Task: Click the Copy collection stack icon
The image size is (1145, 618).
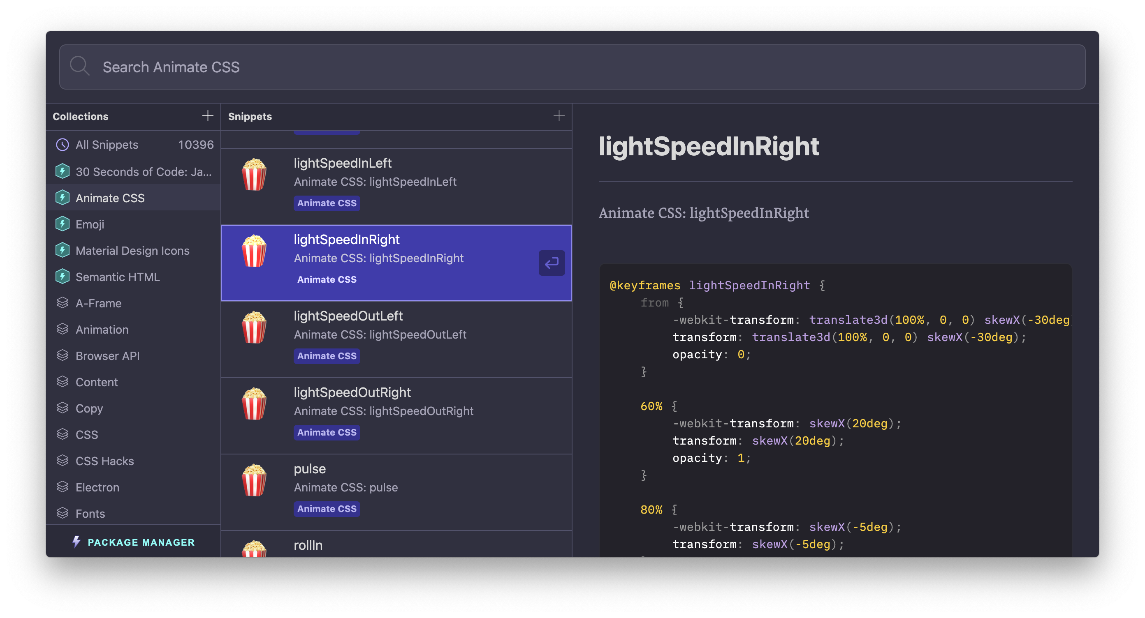Action: [x=62, y=408]
